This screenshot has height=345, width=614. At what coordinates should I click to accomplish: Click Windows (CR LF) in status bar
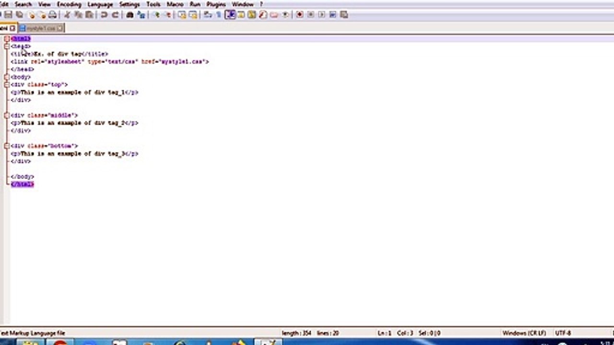[524, 333]
